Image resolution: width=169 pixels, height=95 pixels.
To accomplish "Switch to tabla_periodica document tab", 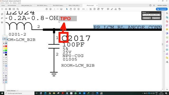I will click(x=27, y=5).
